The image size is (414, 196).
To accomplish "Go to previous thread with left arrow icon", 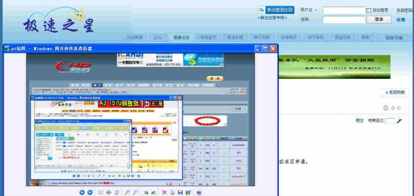I will click(393, 108).
